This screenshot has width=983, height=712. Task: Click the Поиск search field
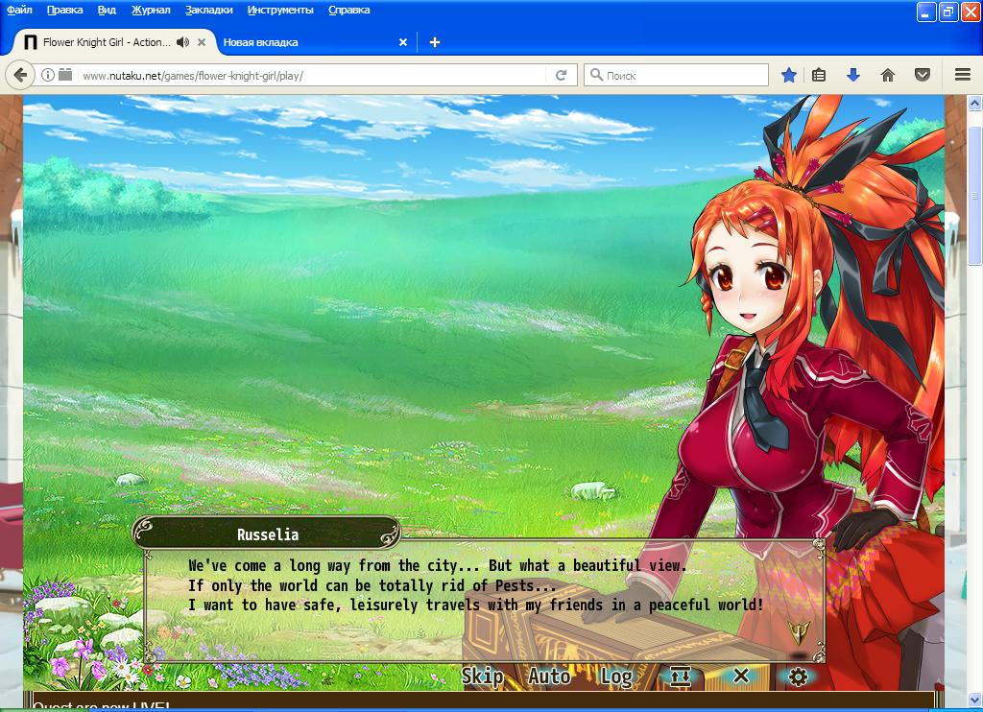(x=677, y=75)
